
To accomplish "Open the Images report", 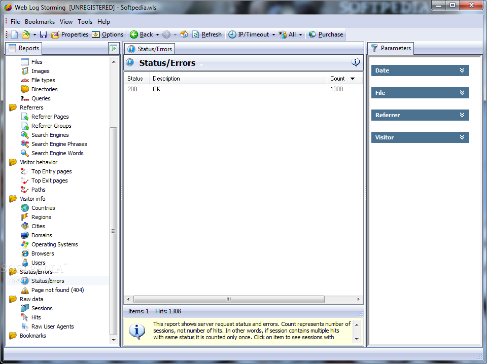I will pyautogui.click(x=41, y=71).
